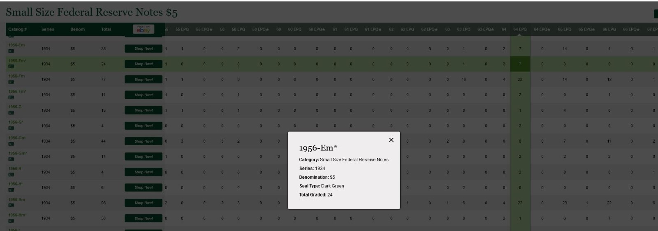Click the Series column header
The width and height of the screenshot is (658, 231).
[x=48, y=29]
